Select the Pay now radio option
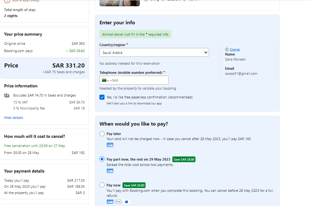The width and height of the screenshot is (311, 206). tap(102, 185)
